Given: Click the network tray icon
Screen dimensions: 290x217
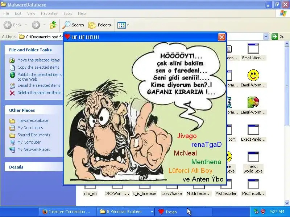Looking at the screenshot, I should [256, 212].
